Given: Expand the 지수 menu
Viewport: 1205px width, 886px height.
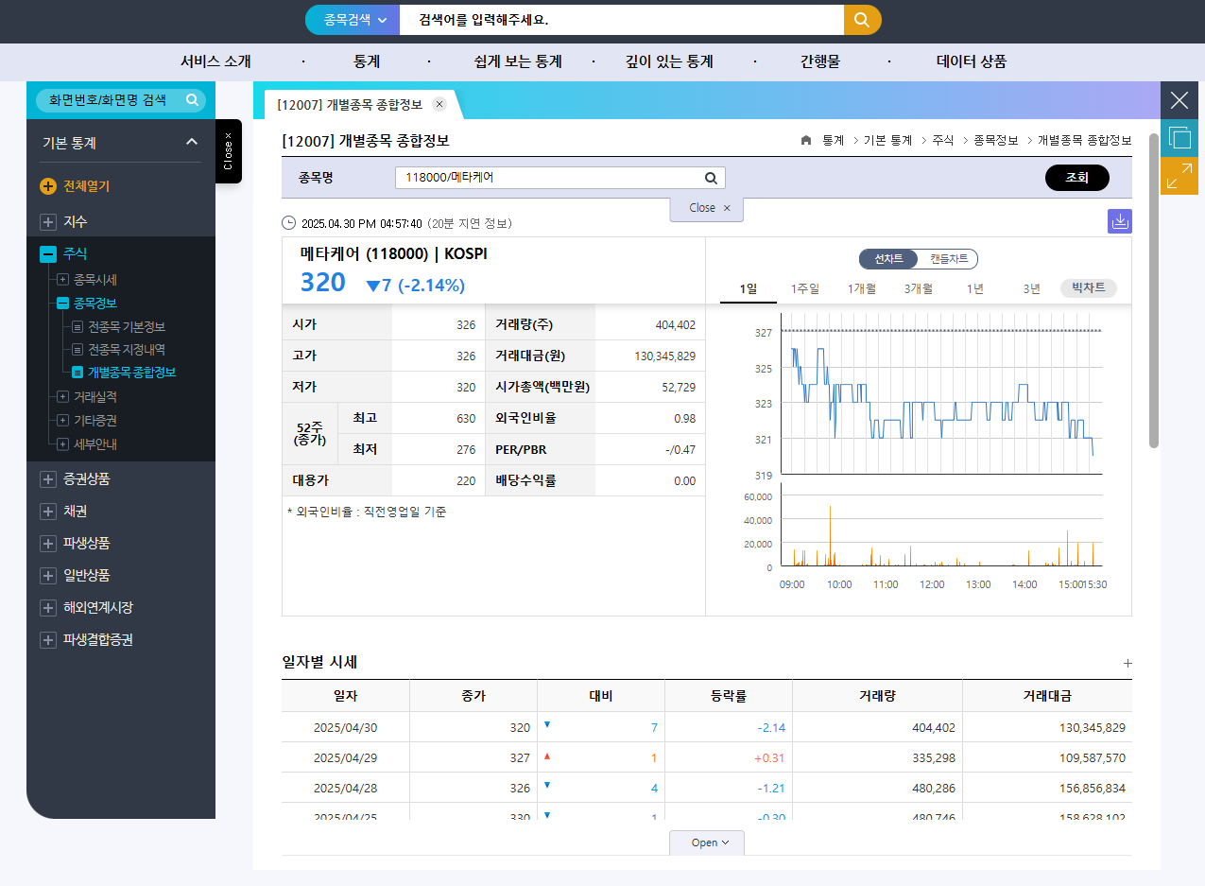Looking at the screenshot, I should click(x=47, y=221).
